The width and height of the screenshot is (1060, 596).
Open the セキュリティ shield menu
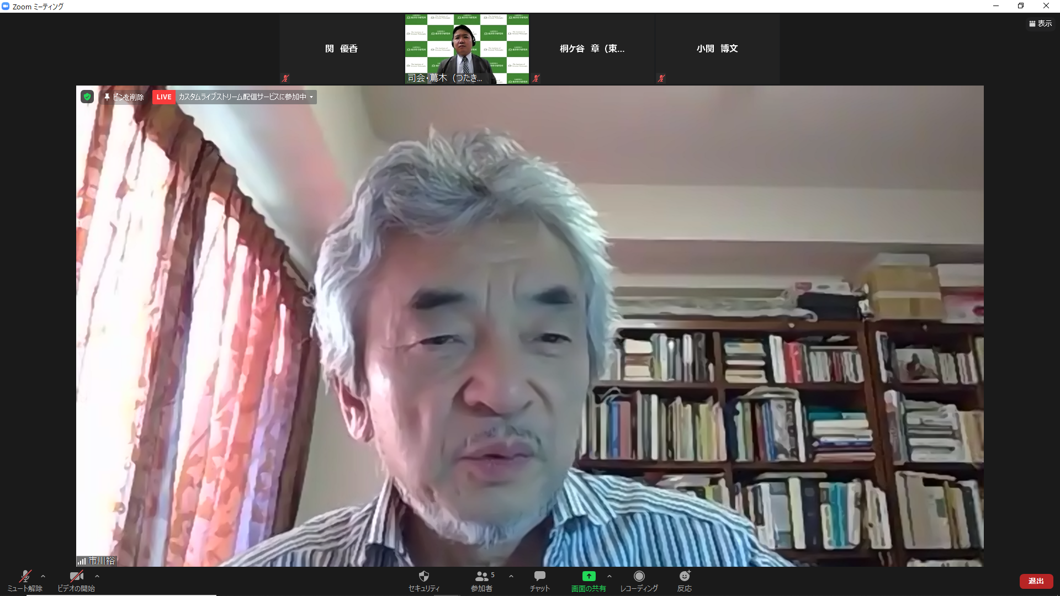point(424,581)
